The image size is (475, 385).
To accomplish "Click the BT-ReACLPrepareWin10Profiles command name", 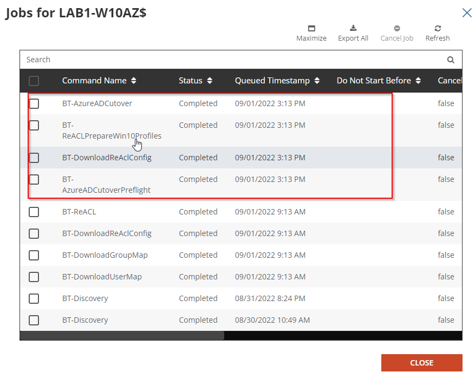I will tap(112, 130).
